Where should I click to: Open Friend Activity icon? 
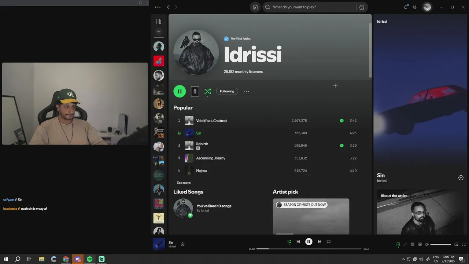[414, 7]
